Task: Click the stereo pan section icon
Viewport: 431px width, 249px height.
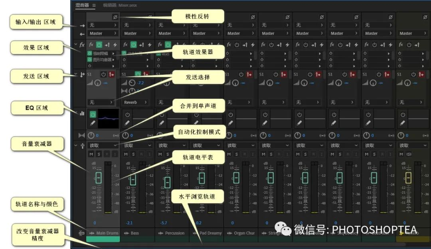Action: coord(82,135)
